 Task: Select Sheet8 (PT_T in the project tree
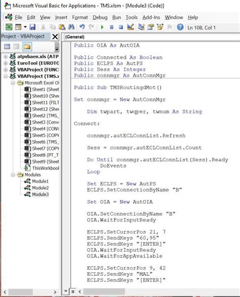pyautogui.click(x=42, y=155)
